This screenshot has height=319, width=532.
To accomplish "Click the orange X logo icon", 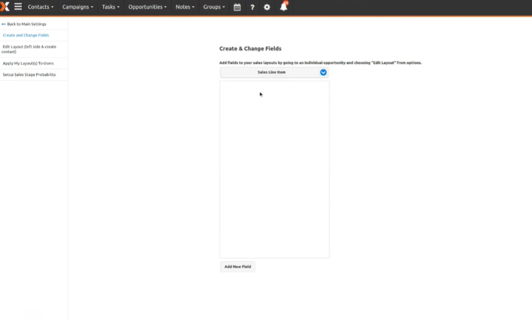I will coord(4,7).
